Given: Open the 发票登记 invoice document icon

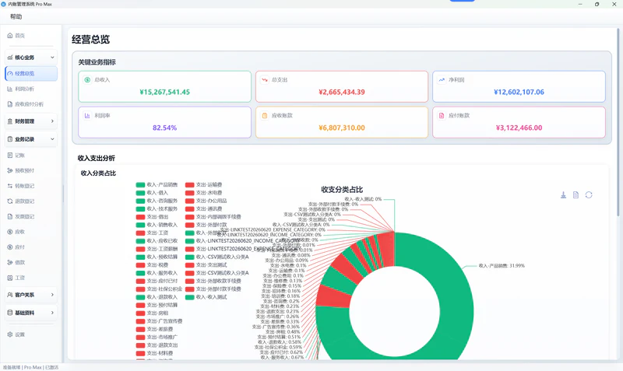Looking at the screenshot, I should [10, 217].
